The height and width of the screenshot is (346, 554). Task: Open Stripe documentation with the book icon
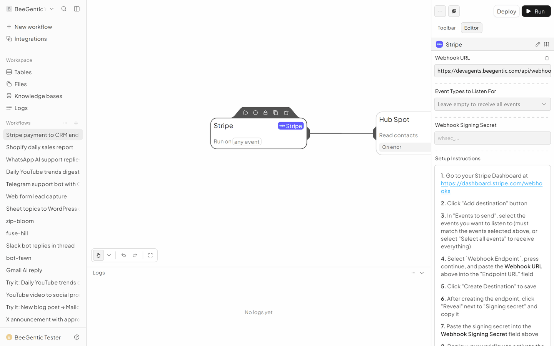click(546, 44)
